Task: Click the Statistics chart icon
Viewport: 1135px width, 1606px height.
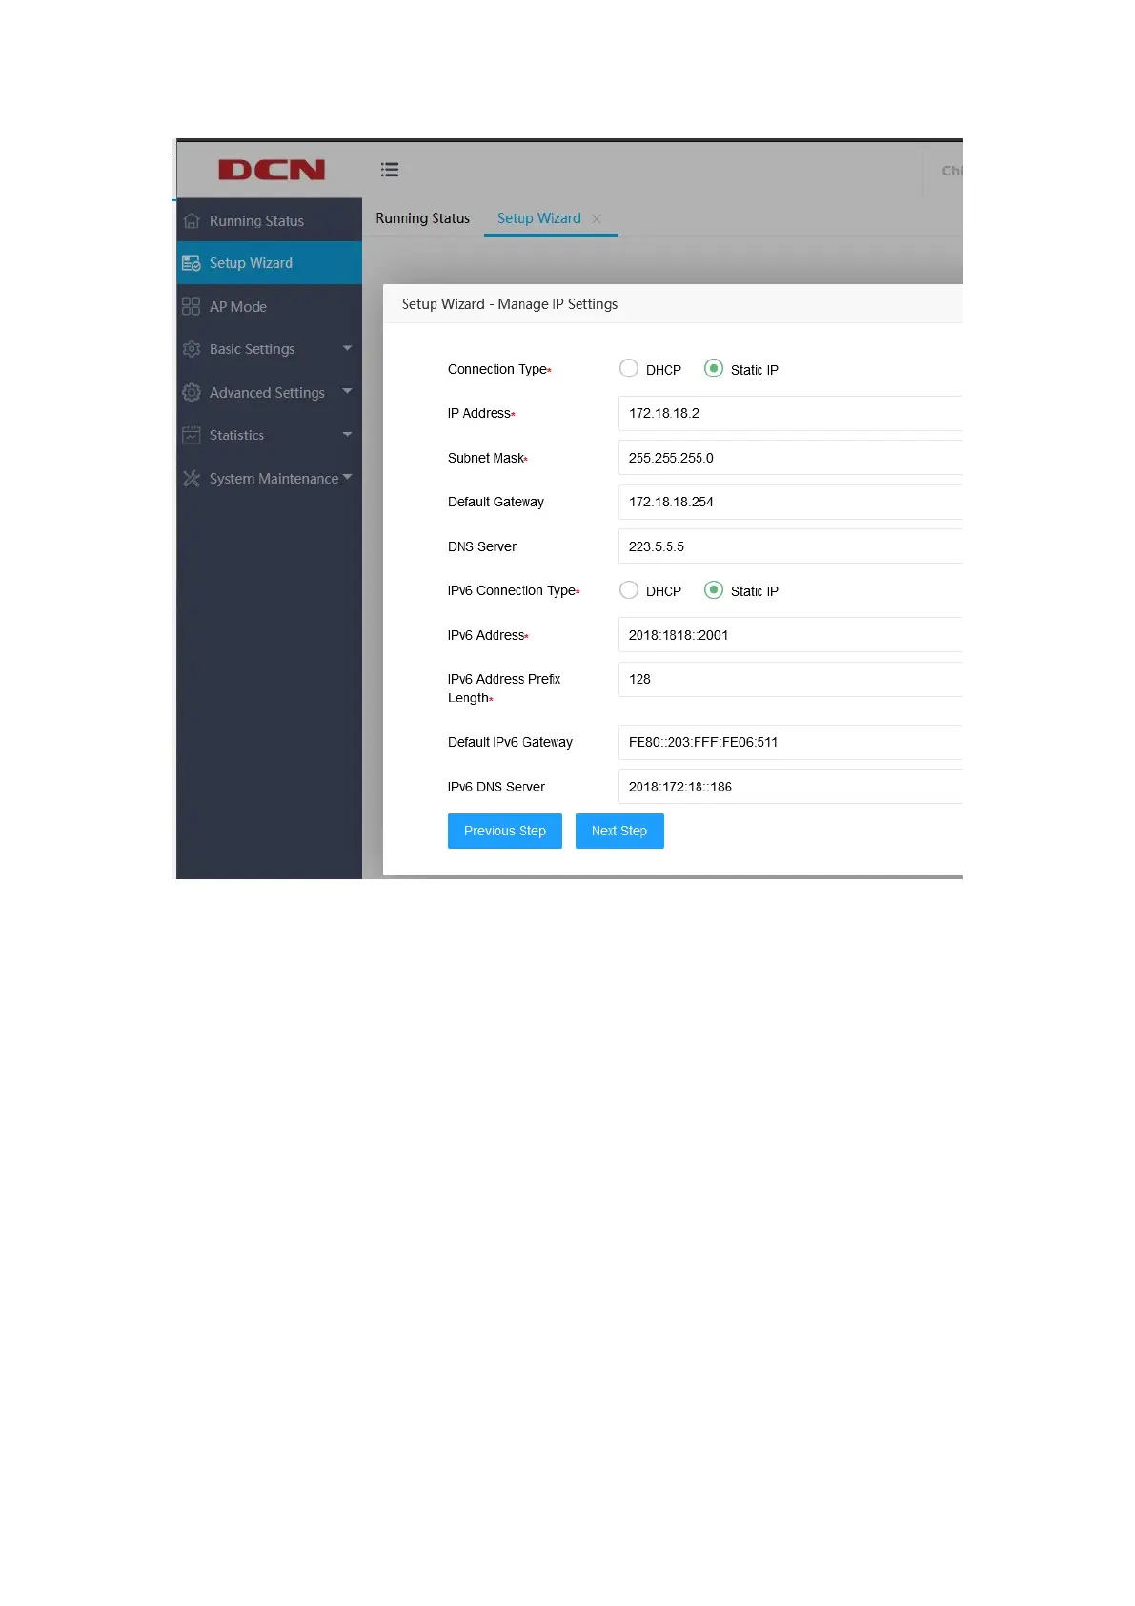Action: point(192,435)
